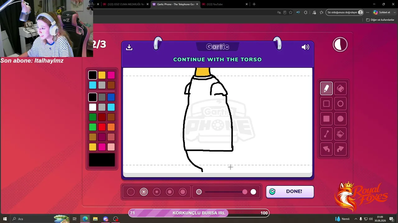
Task: Click the opacity slider handle
Action: coord(245,192)
